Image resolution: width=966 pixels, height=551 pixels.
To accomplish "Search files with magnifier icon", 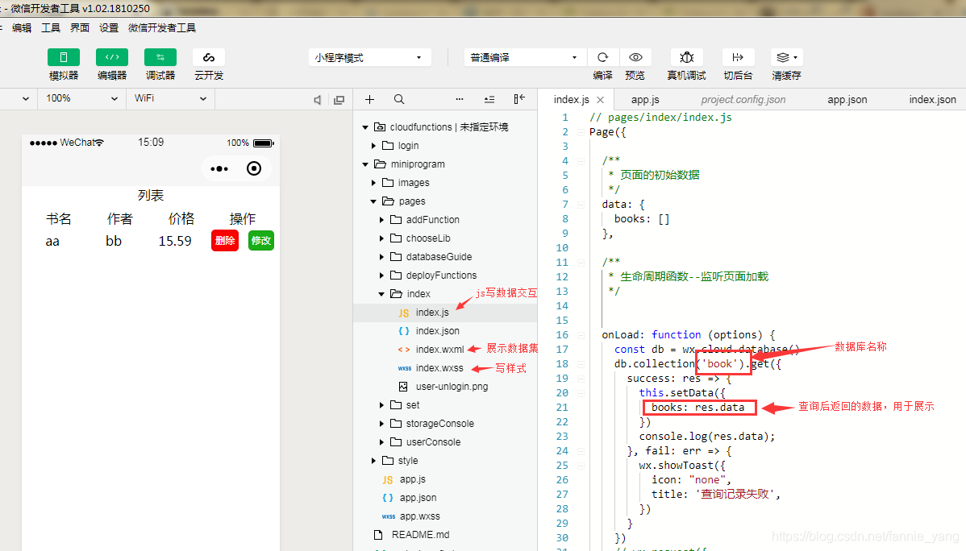I will pyautogui.click(x=399, y=99).
